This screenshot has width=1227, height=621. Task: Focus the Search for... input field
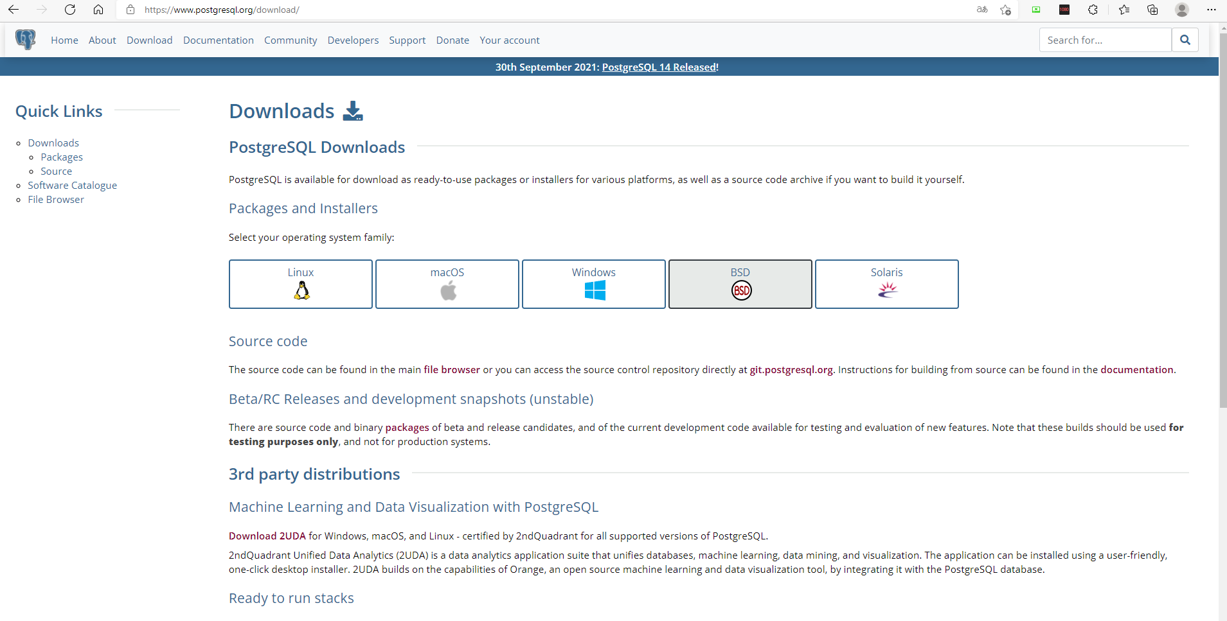pos(1106,40)
